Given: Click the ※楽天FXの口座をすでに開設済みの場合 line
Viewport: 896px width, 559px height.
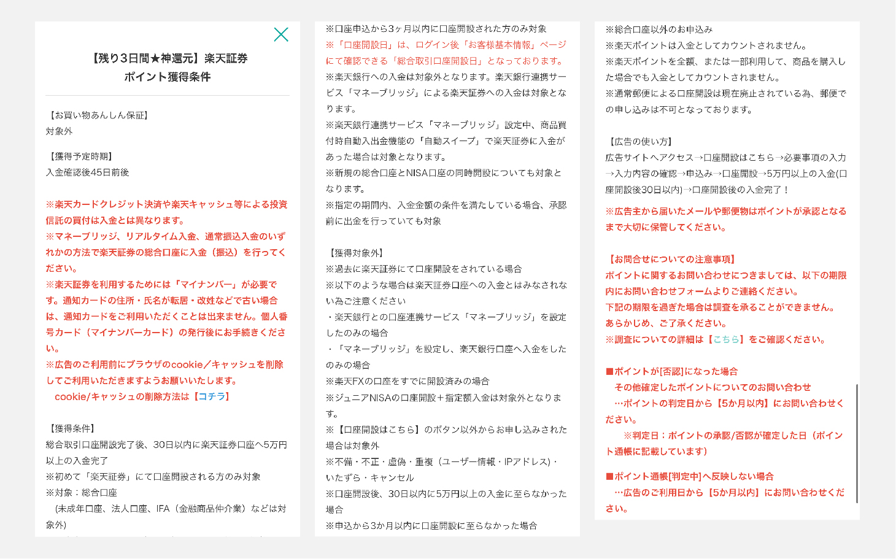Looking at the screenshot, I should [x=407, y=380].
